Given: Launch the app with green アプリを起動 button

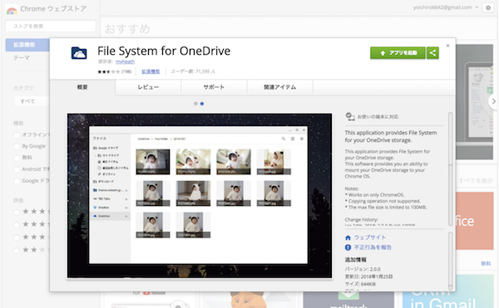Looking at the screenshot, I should tap(398, 52).
